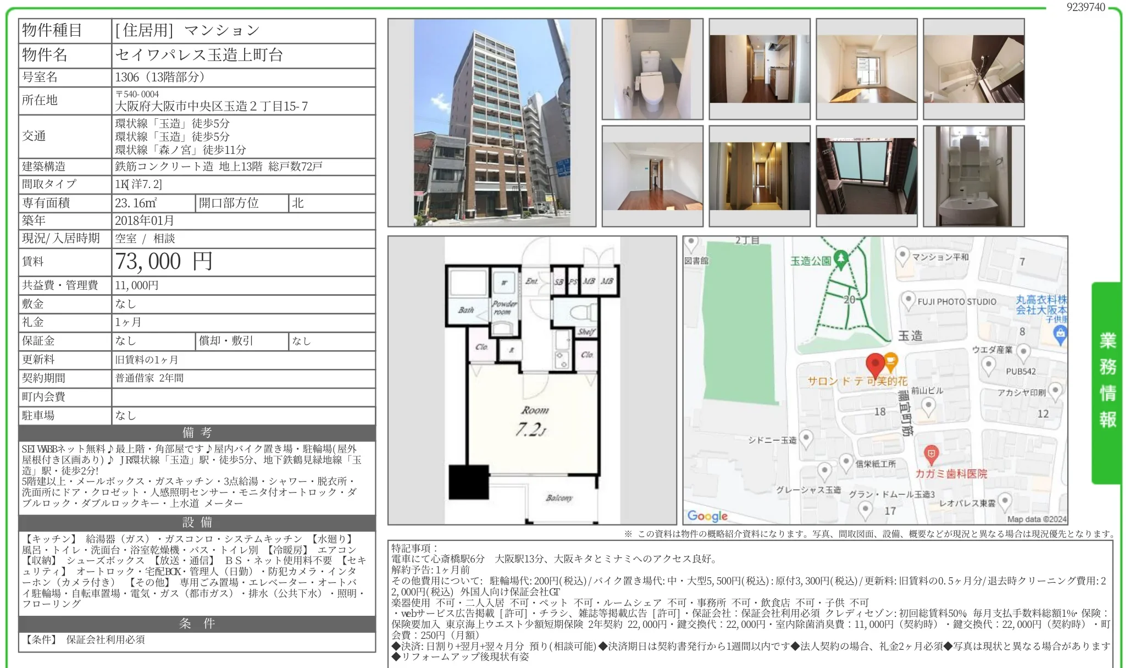Open the balcony photo thumbnail

[866, 176]
